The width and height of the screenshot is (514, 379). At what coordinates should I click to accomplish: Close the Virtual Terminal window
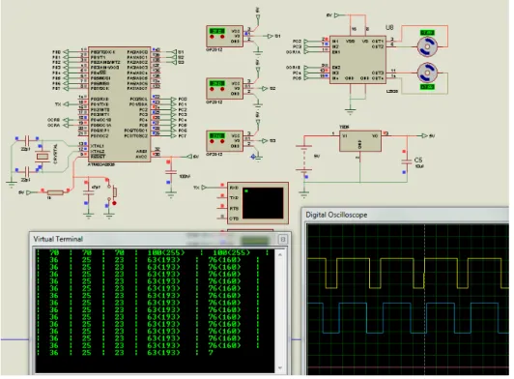(283, 239)
